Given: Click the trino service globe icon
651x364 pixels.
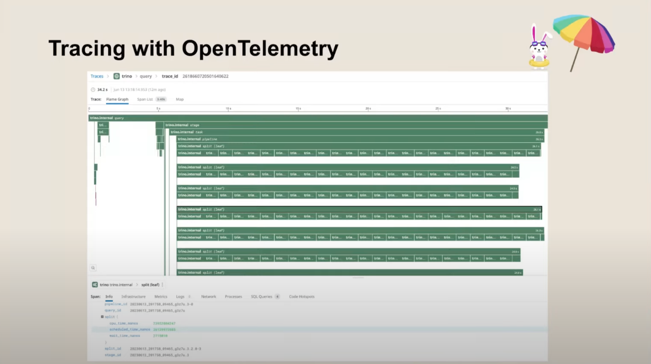Looking at the screenshot, I should [x=117, y=76].
